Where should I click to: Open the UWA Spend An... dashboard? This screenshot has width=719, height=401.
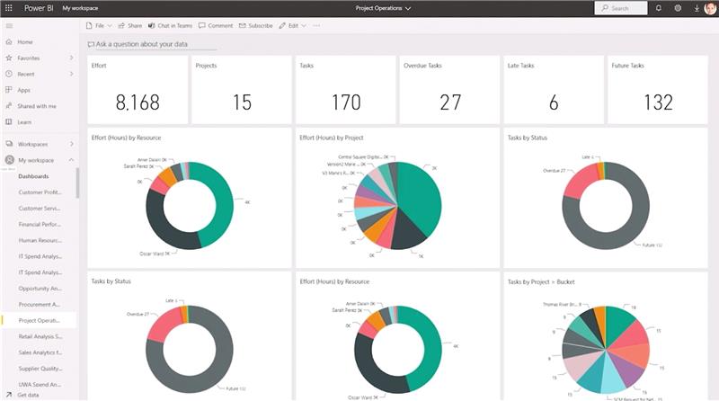pos(40,385)
